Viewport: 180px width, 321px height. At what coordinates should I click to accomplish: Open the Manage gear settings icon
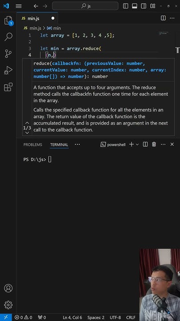point(8,305)
